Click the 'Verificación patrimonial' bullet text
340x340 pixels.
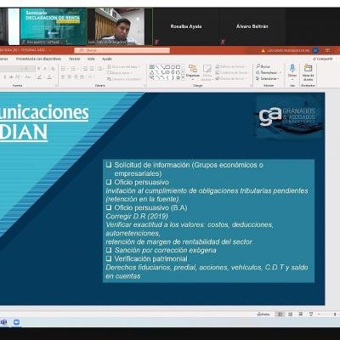[x=150, y=258]
